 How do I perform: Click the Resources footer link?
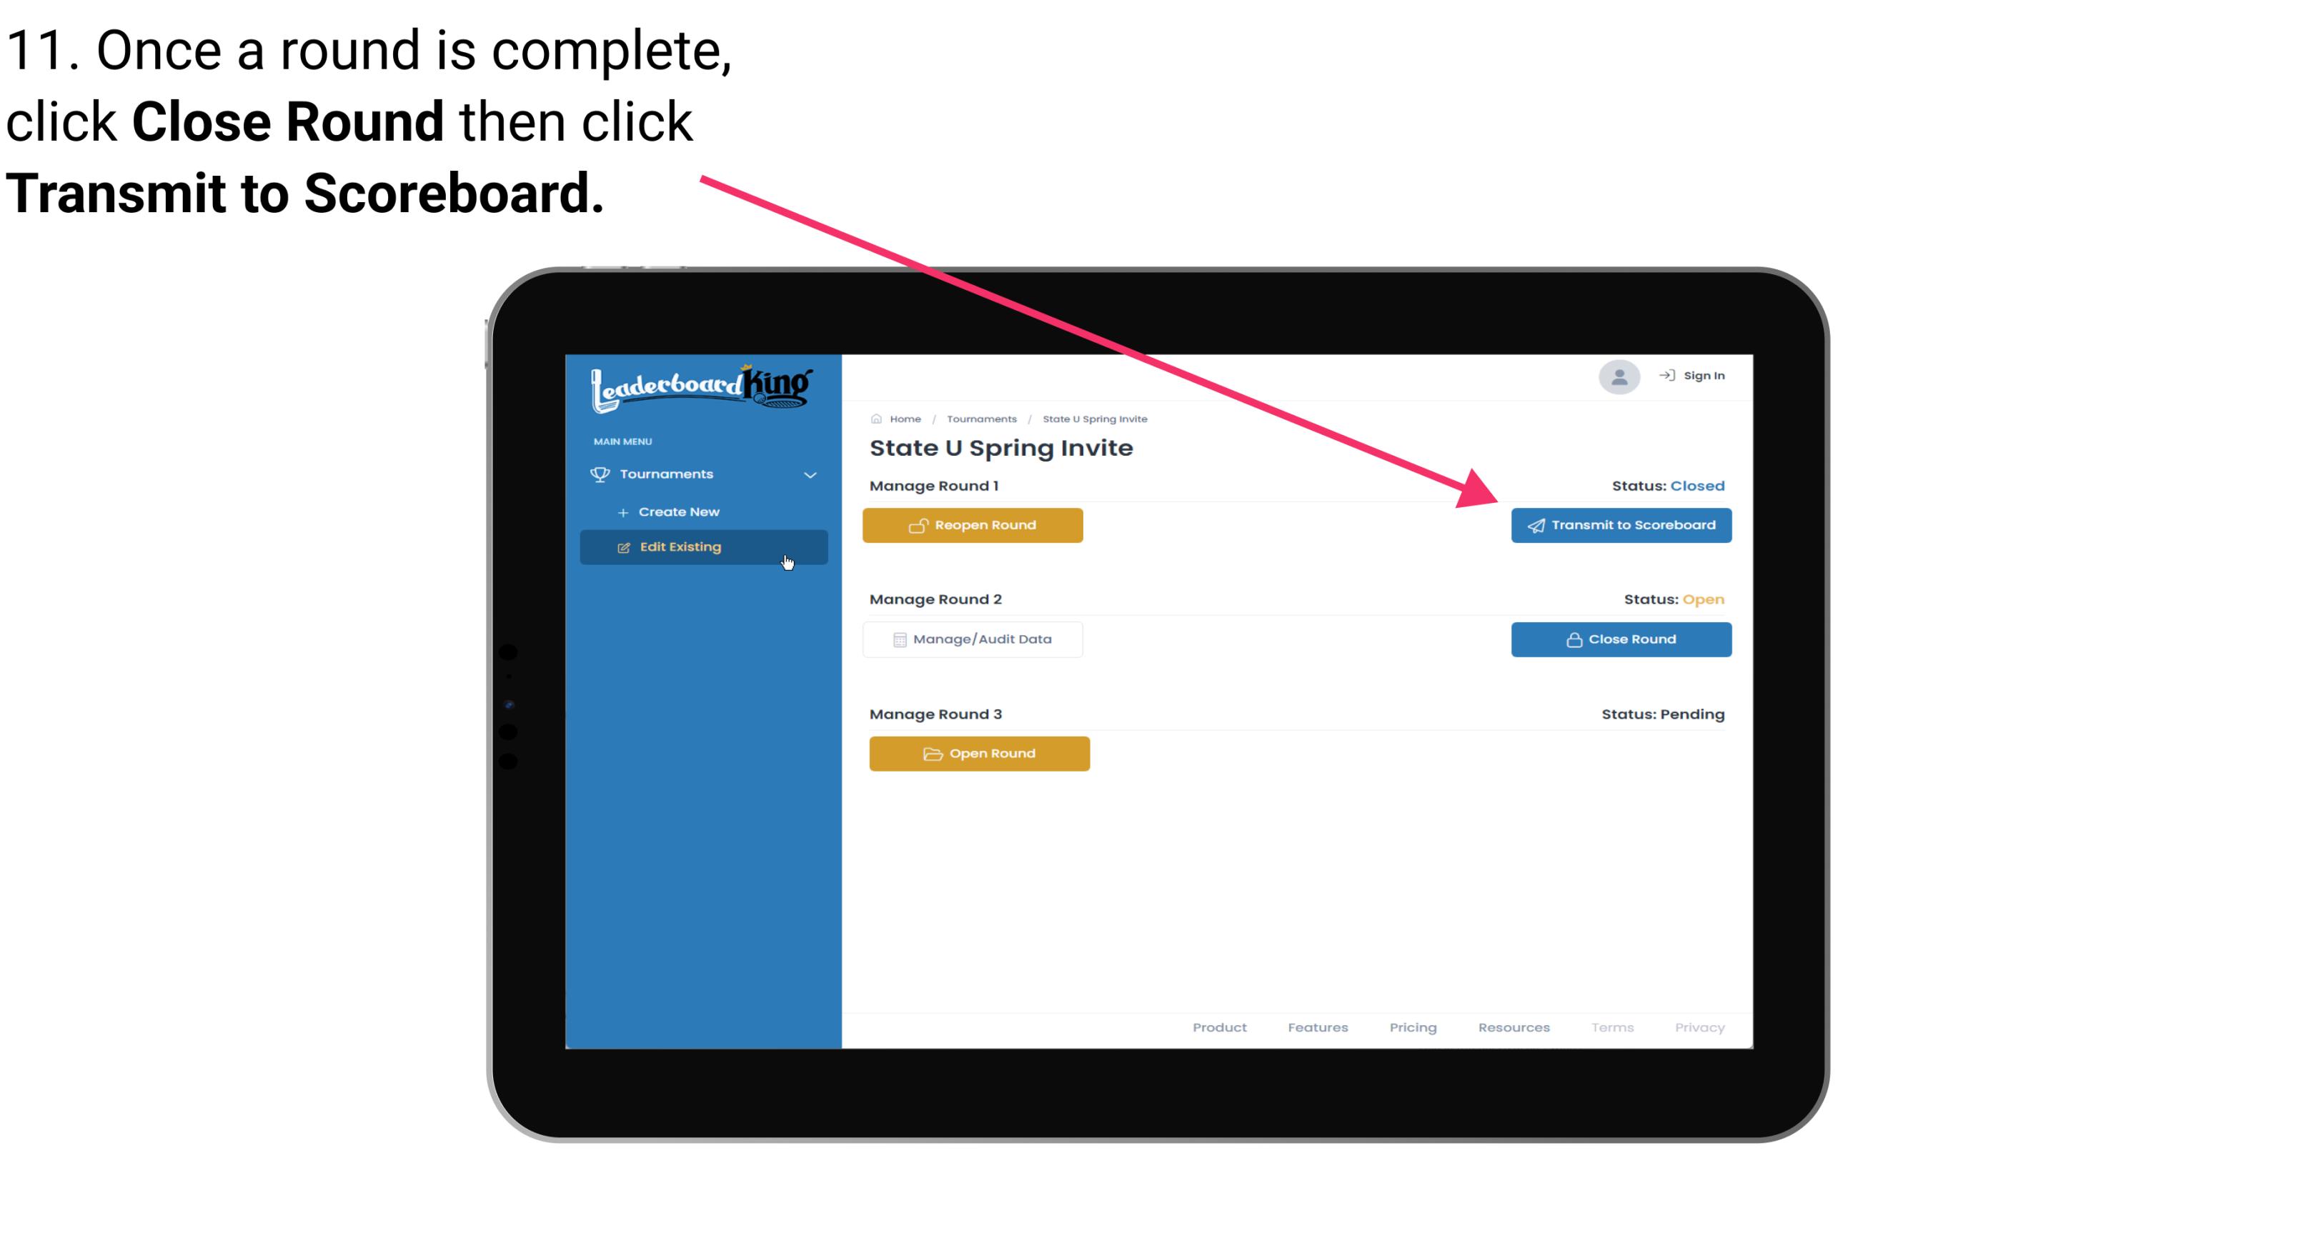[x=1515, y=1027]
